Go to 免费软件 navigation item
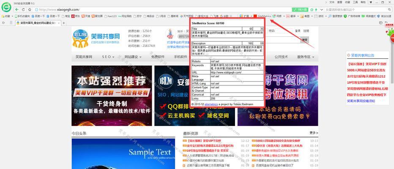 [x=158, y=57]
